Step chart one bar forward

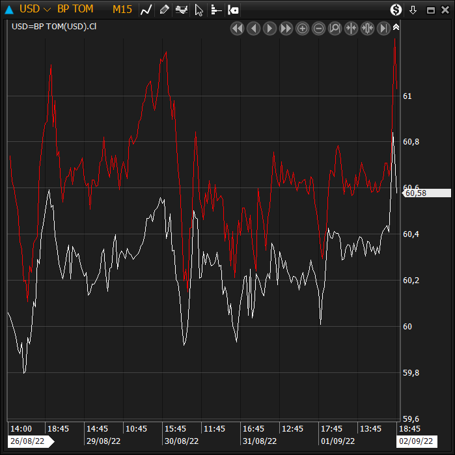click(270, 28)
